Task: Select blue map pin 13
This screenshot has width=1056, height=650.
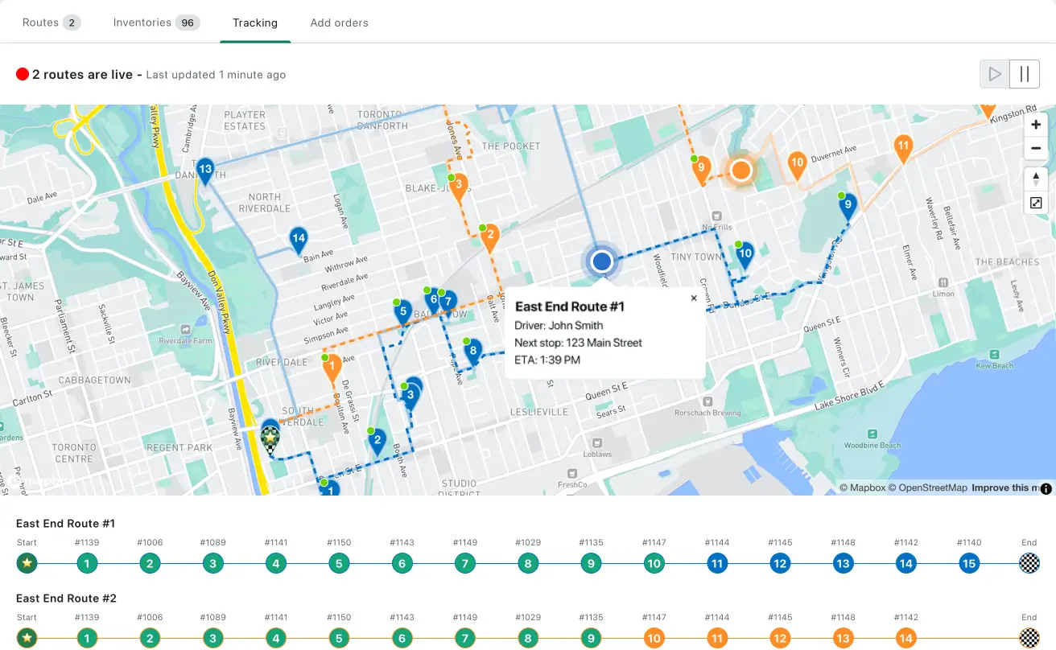Action: click(205, 171)
